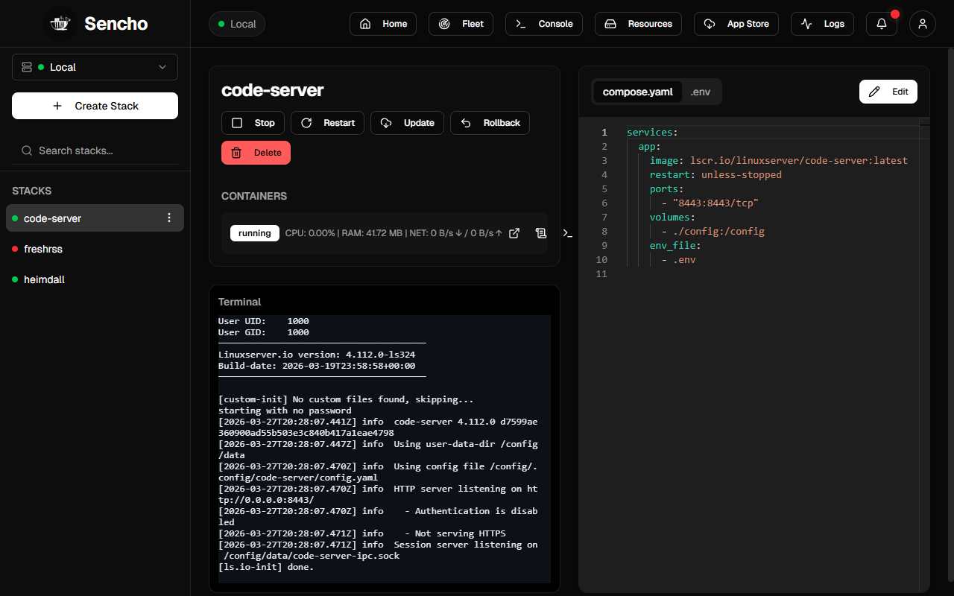Focus the Search stacks field

(x=95, y=150)
